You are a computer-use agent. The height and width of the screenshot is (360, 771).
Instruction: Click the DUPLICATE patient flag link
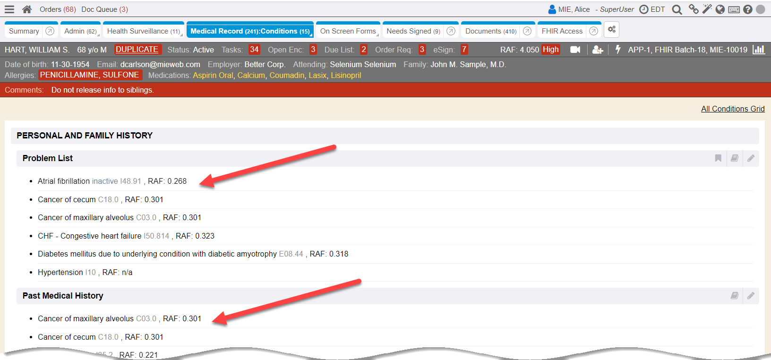pyautogui.click(x=137, y=50)
